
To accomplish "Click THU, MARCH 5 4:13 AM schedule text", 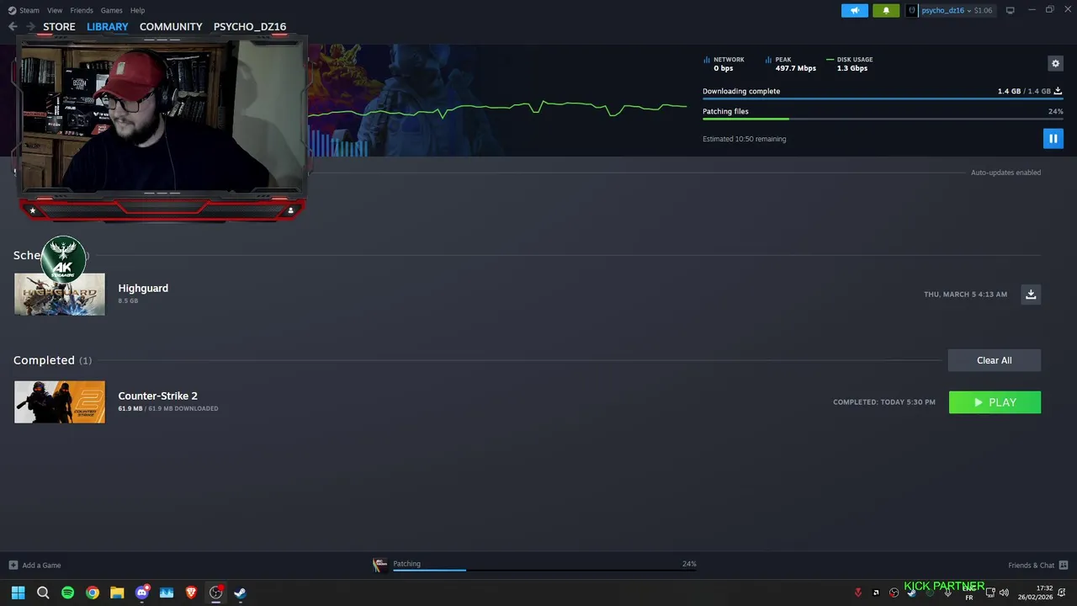I will coord(965,294).
